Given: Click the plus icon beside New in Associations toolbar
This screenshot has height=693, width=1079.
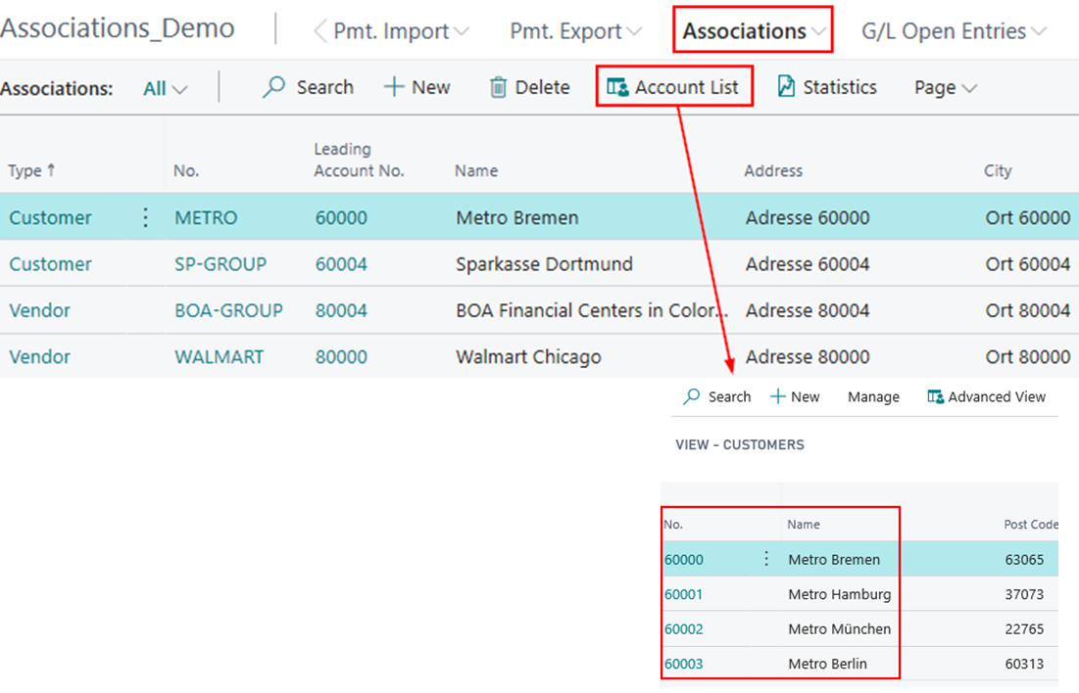Looking at the screenshot, I should click(394, 86).
